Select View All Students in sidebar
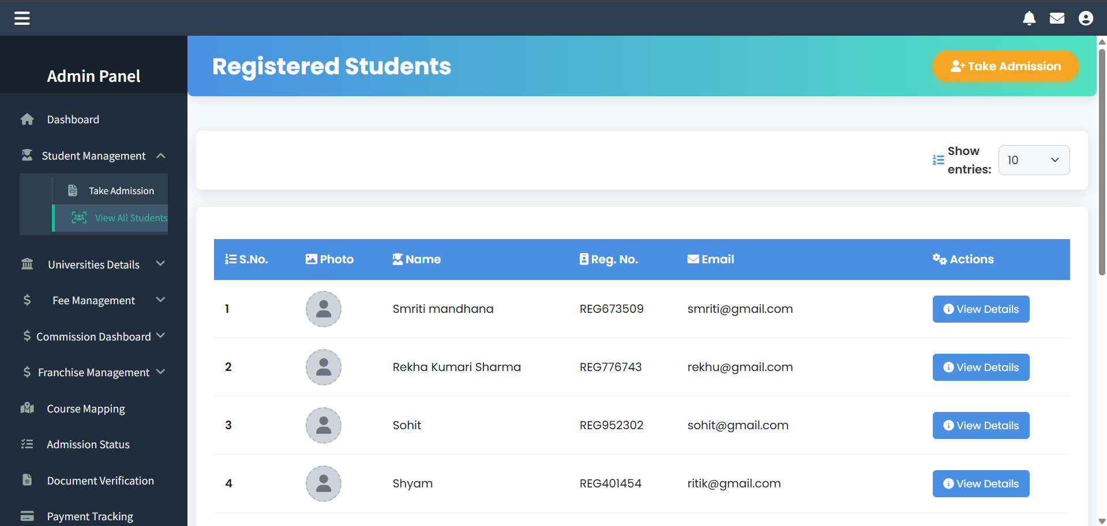 131,218
